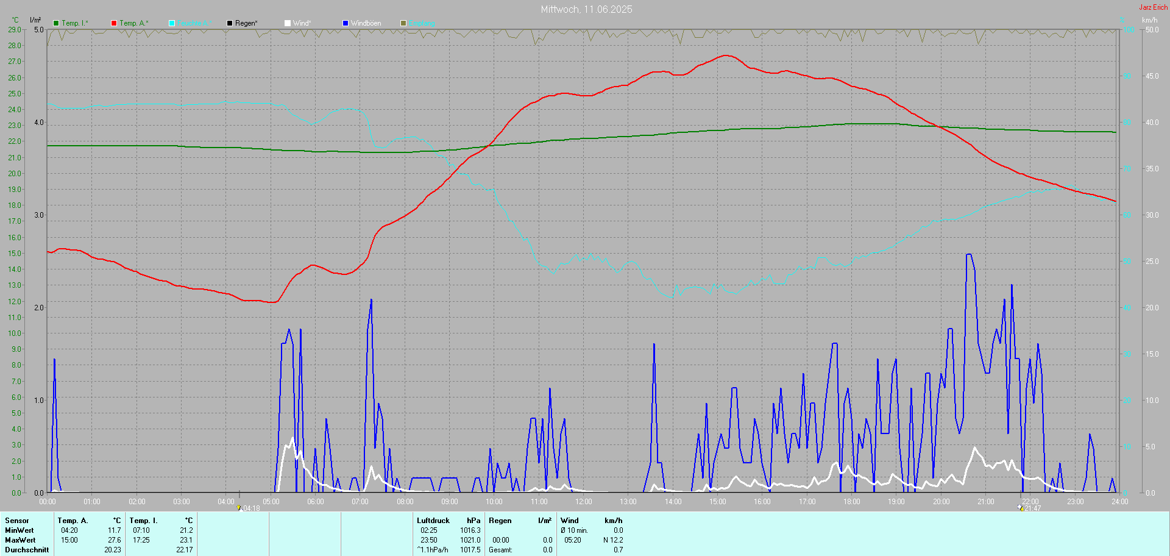Click the pressure trend 1.1hPa/h text

433,550
